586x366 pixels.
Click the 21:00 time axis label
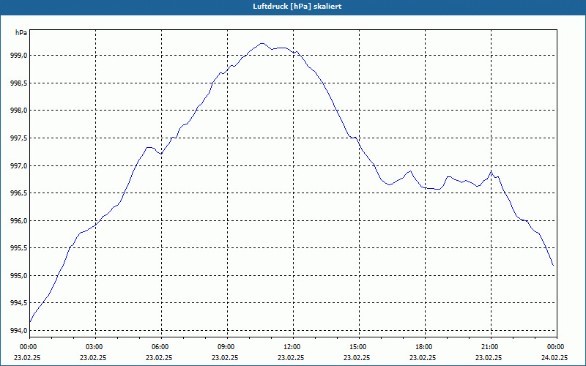coord(489,347)
